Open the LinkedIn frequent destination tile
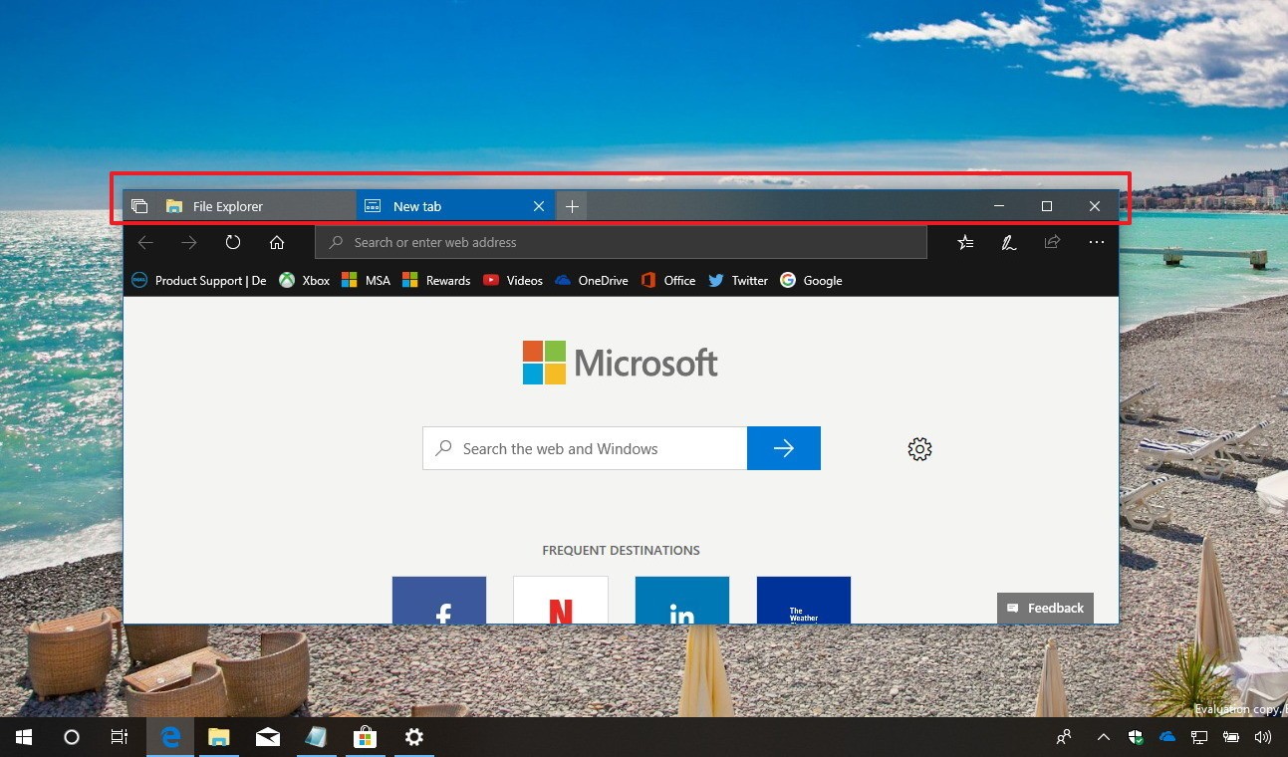 (682, 600)
